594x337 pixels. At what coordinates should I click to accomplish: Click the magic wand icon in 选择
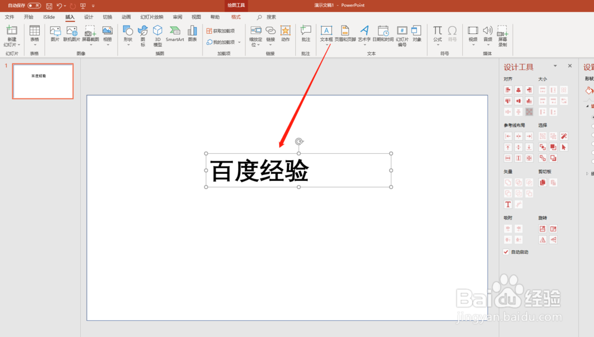tap(564, 136)
